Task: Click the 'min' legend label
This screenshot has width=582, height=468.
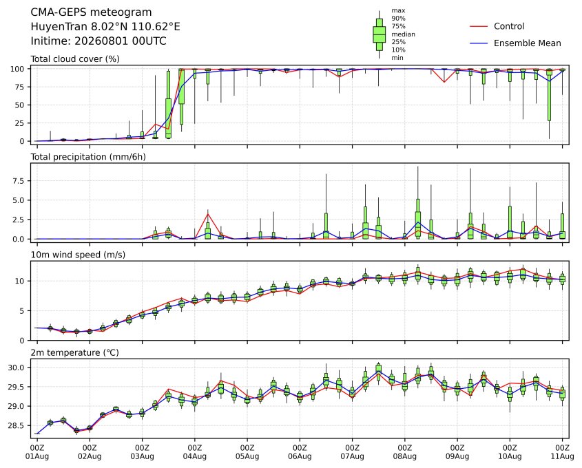Action: tap(397, 58)
